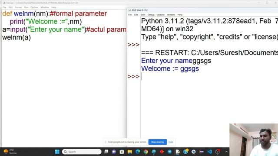Open Help menu in IDLE Shell
The width and height of the screenshot is (278, 156).
(180, 15)
